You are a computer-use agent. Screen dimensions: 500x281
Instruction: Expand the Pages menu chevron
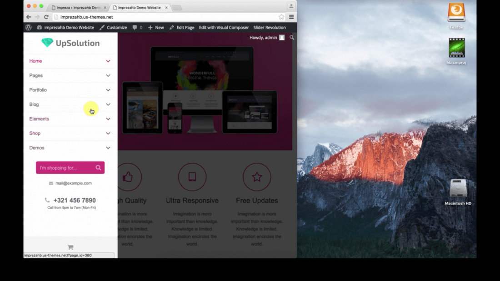108,75
